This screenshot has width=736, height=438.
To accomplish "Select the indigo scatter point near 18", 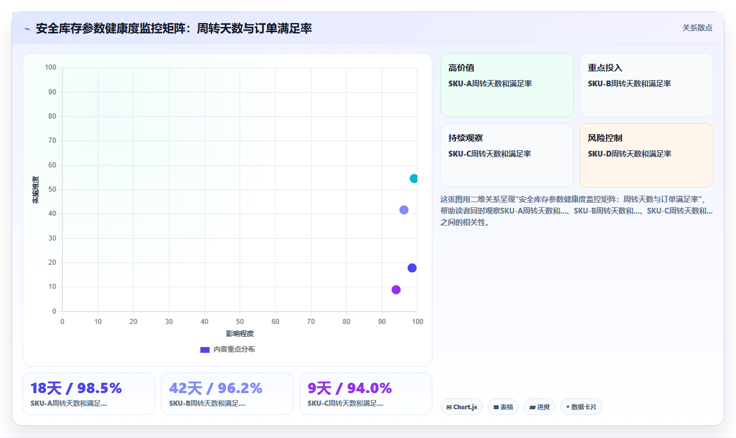I will pos(412,268).
